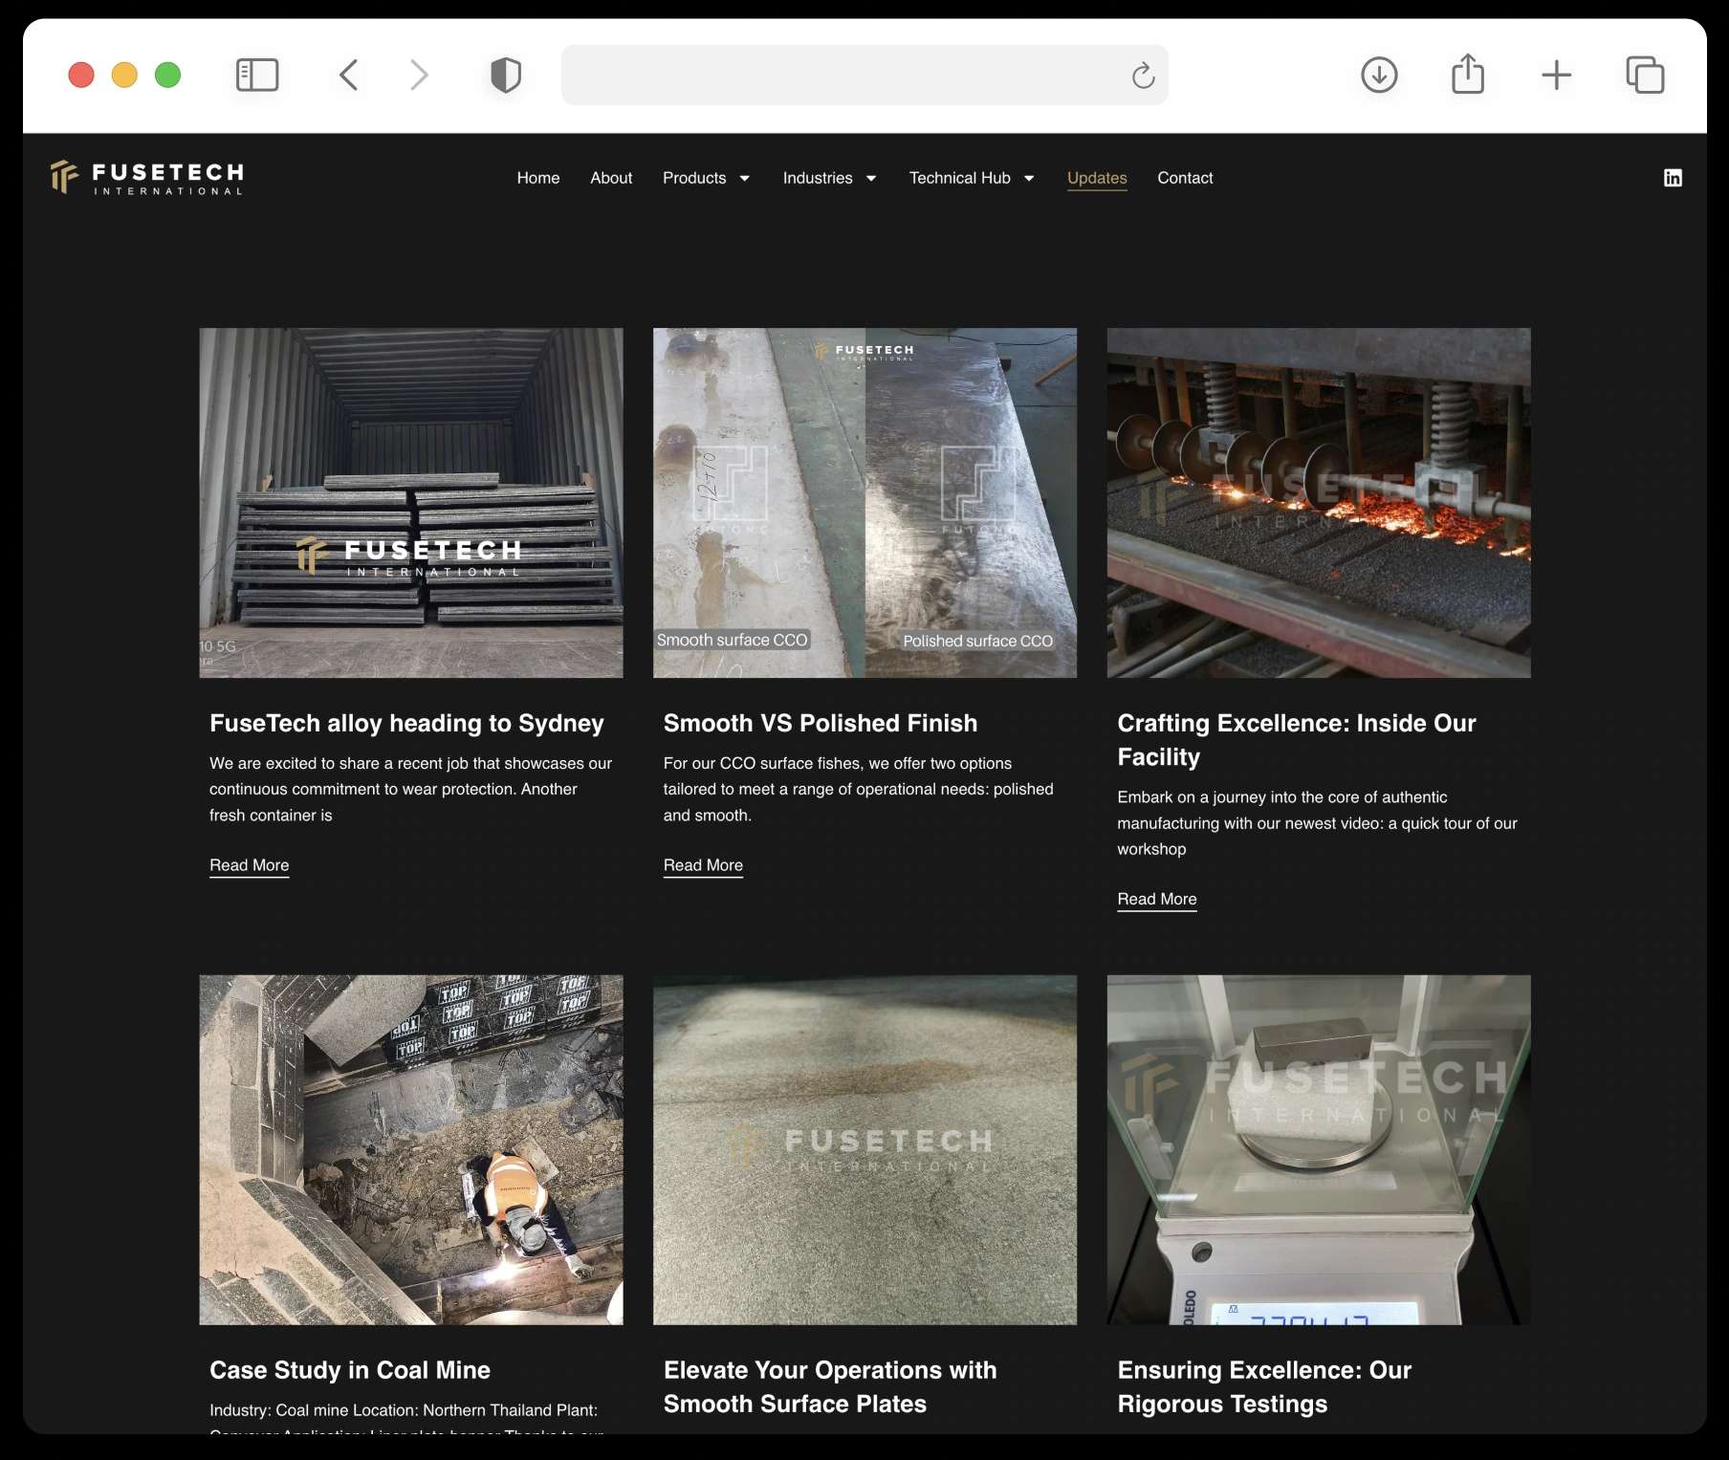Navigate to the Contact page
This screenshot has height=1460, width=1729.
(1185, 178)
